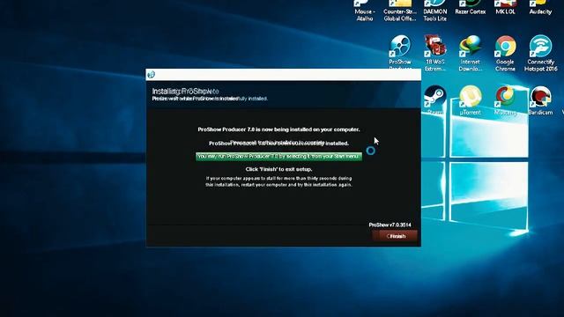Click the 'ProShow Producer 7.0 is now being installed' line
The height and width of the screenshot is (317, 564).
coord(278,129)
